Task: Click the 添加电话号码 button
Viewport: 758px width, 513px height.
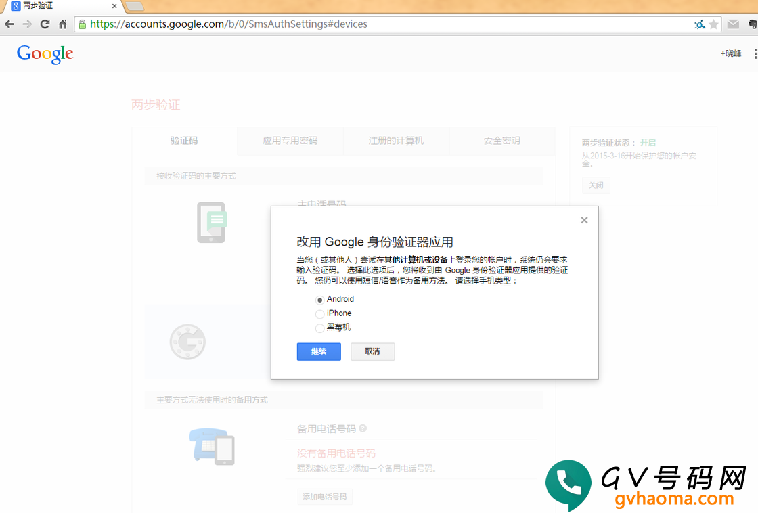Action: click(324, 497)
